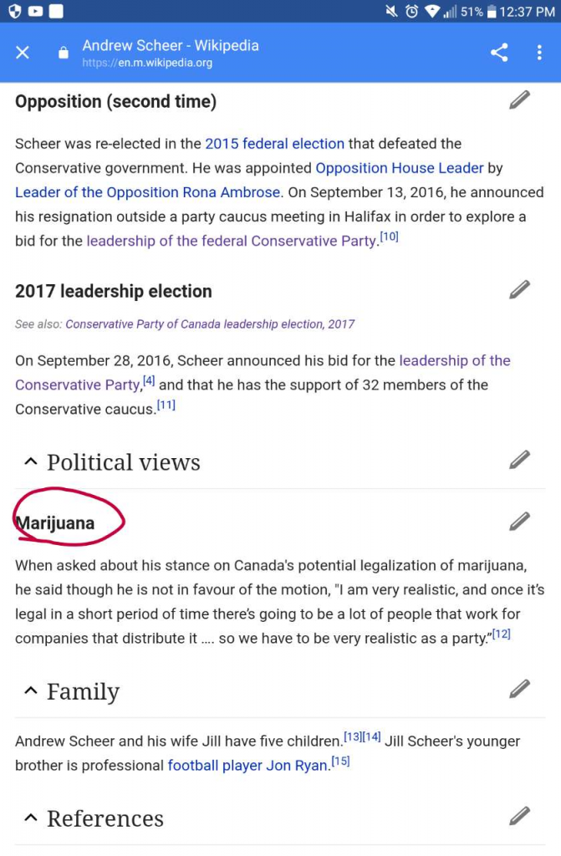Collapse the Family section
The width and height of the screenshot is (561, 856).
31,690
